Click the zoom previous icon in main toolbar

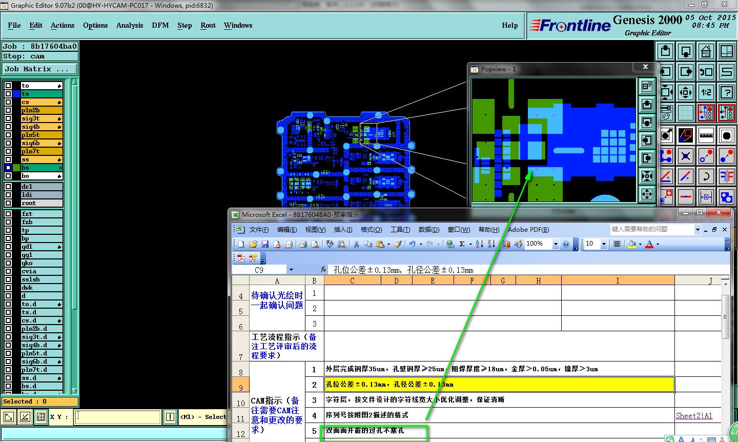(x=706, y=72)
